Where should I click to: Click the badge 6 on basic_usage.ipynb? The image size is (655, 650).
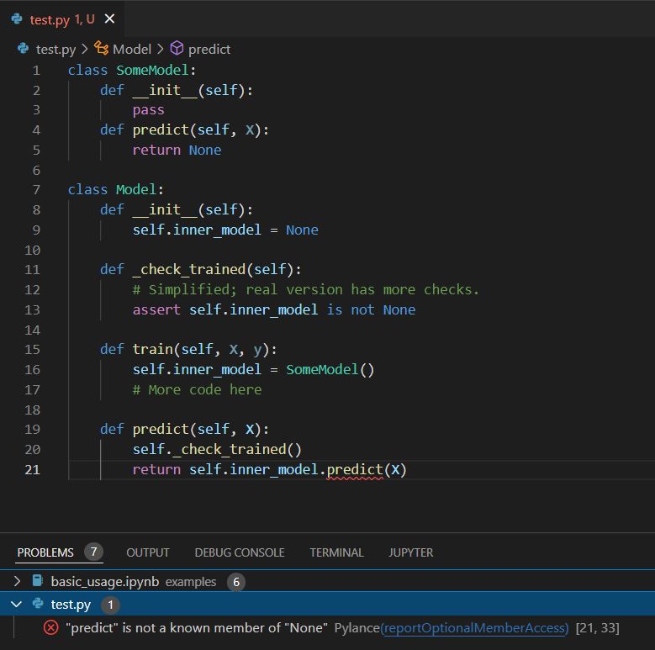pos(236,582)
